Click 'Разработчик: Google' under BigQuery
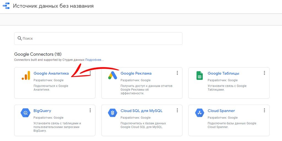282x141 pixels. click(x=48, y=118)
